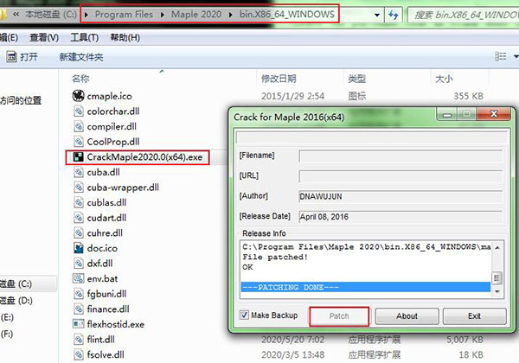This screenshot has width=519, height=363.
Task: Select drive (F:) in sidebar
Action: [x=7, y=334]
